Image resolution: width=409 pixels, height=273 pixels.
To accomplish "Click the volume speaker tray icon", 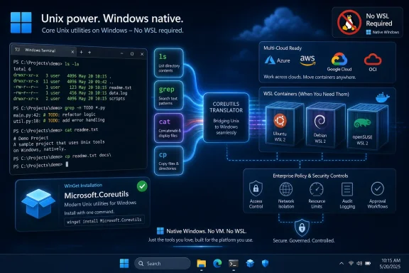I will click(x=359, y=263).
